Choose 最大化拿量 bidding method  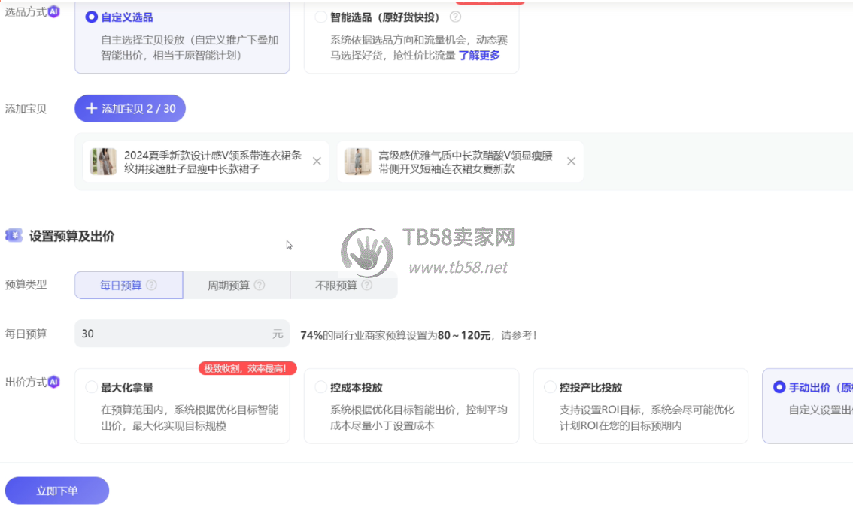pyautogui.click(x=92, y=388)
